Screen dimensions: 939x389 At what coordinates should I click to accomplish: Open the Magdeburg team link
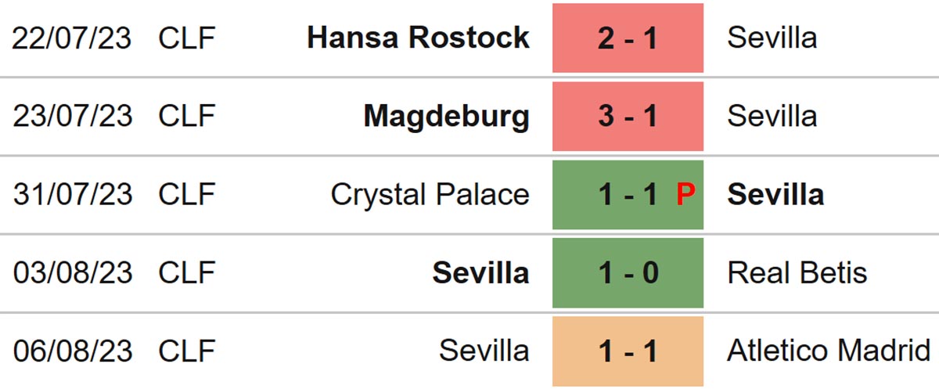446,116
